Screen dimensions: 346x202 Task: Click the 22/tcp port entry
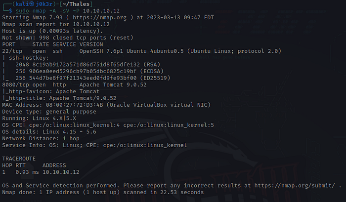[x=11, y=51]
